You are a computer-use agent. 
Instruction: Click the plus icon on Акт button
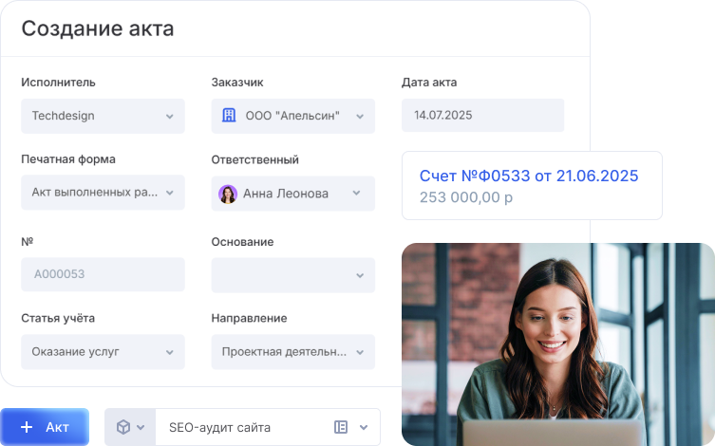pos(27,427)
